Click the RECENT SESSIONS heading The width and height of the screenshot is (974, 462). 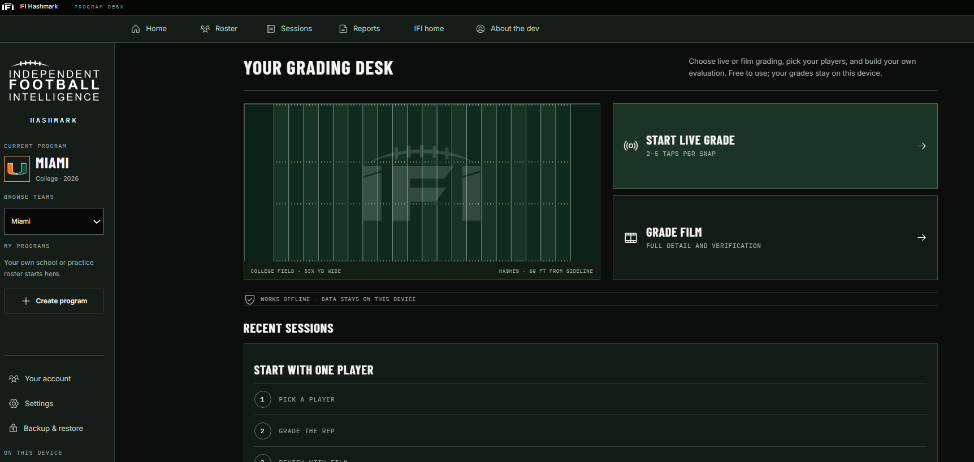288,329
